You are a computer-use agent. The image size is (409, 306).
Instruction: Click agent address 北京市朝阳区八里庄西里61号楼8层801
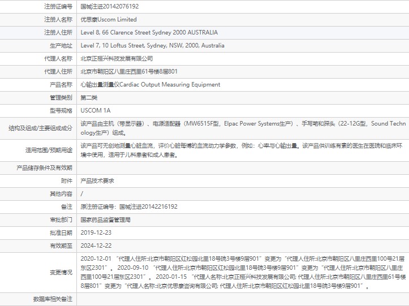(x=129, y=71)
